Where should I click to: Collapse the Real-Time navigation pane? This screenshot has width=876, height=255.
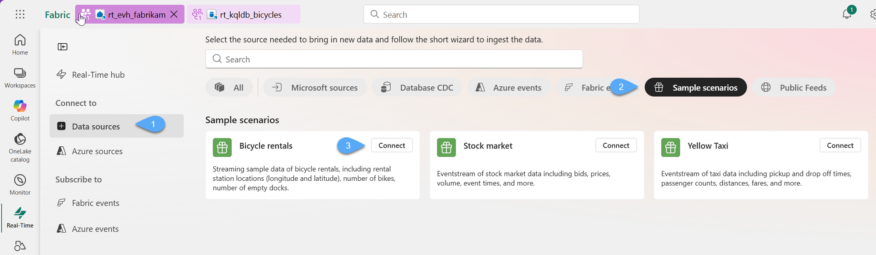click(63, 47)
